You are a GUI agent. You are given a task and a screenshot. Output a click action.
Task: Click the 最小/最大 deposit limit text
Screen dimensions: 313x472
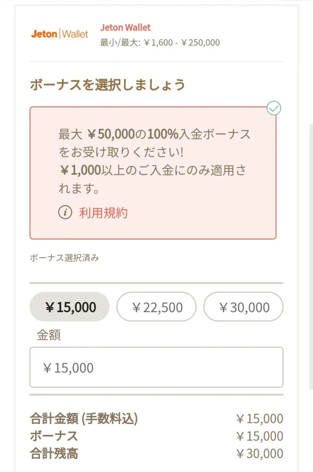160,43
